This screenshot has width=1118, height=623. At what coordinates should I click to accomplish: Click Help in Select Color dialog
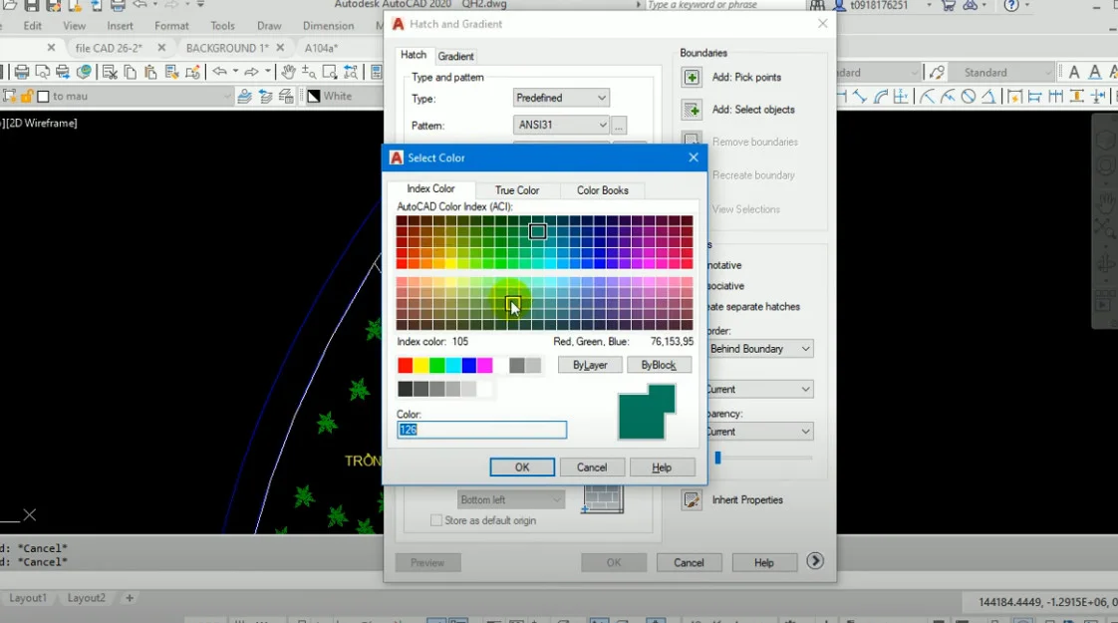point(662,467)
